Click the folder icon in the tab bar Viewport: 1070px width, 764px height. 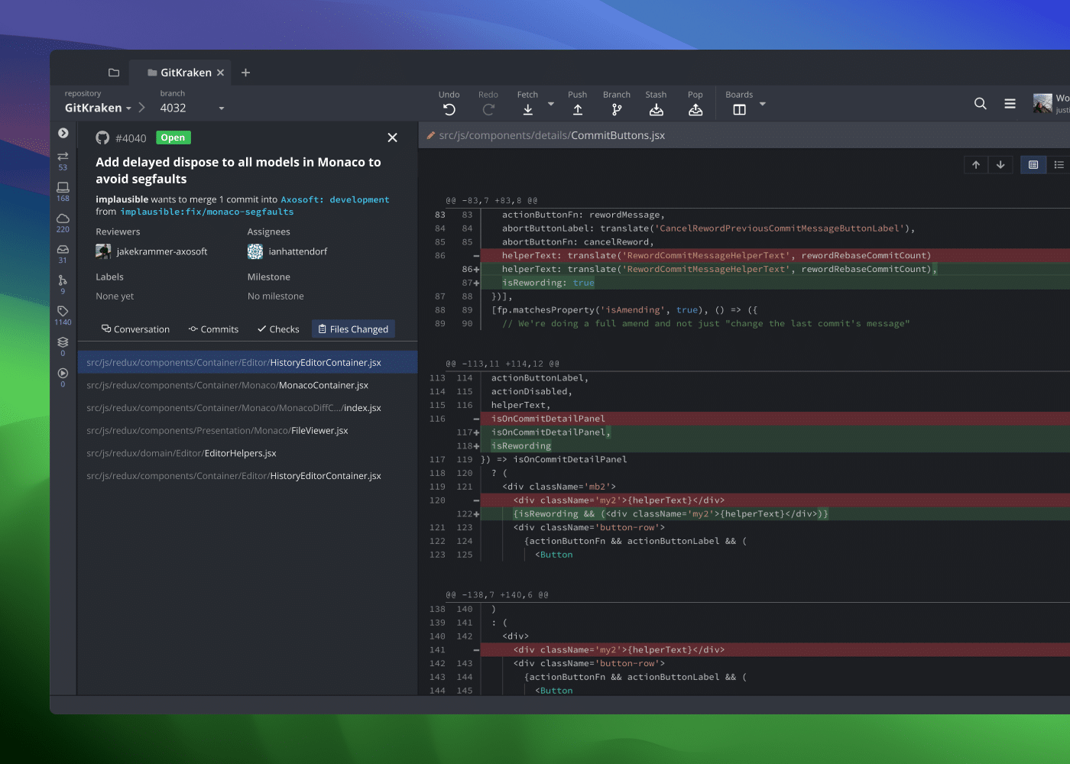(x=114, y=73)
